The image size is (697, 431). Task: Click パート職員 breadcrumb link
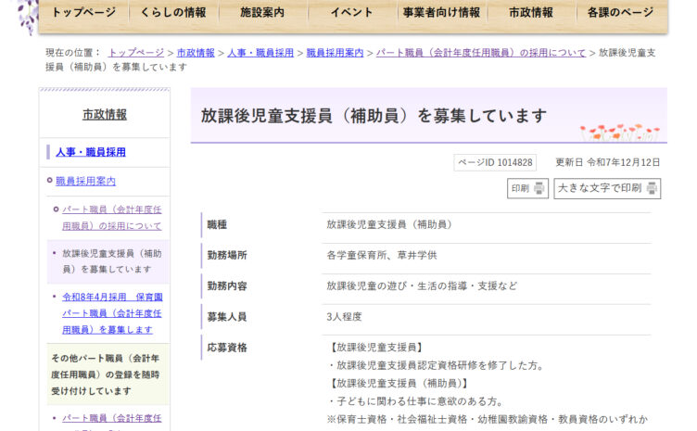tap(481, 53)
